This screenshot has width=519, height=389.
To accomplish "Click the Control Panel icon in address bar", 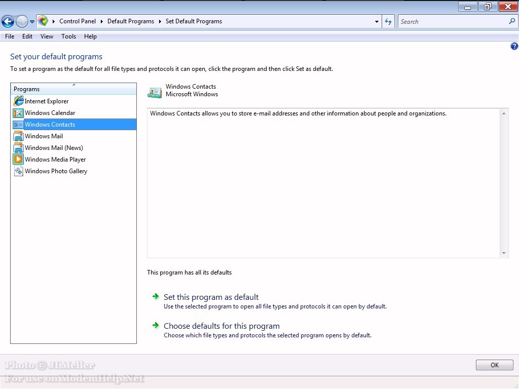I will coord(43,21).
